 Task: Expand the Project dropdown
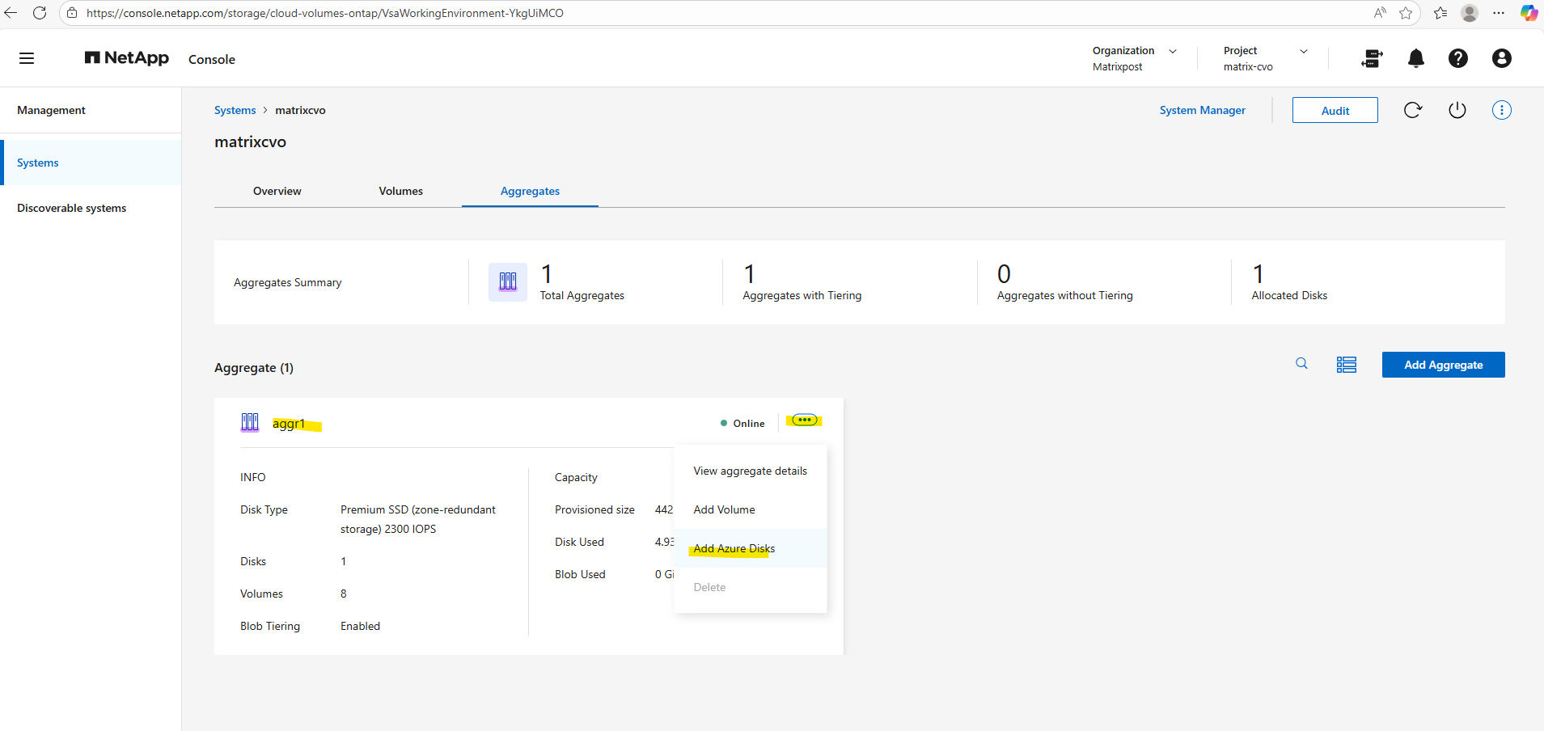1303,51
